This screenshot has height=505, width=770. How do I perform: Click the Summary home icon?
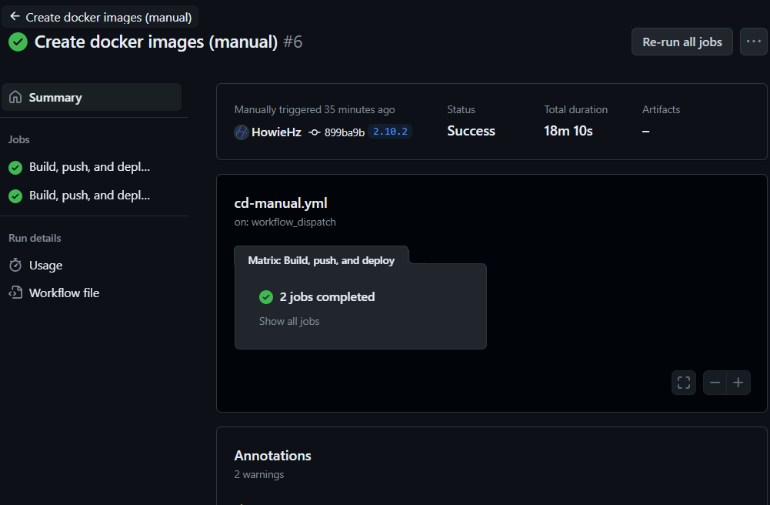15,97
